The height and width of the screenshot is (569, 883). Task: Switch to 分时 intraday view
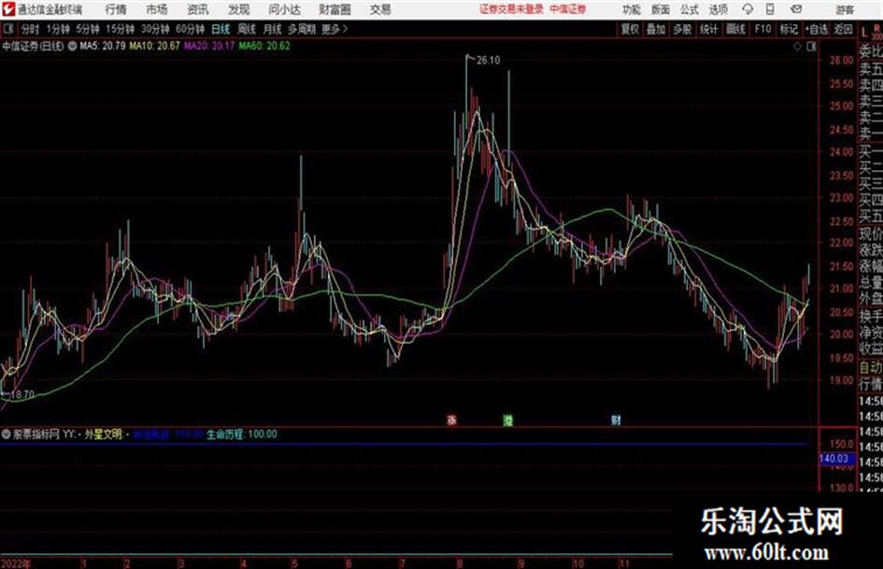tap(31, 29)
